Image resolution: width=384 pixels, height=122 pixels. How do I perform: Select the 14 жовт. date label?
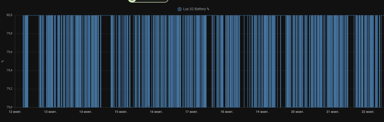pos(86,112)
